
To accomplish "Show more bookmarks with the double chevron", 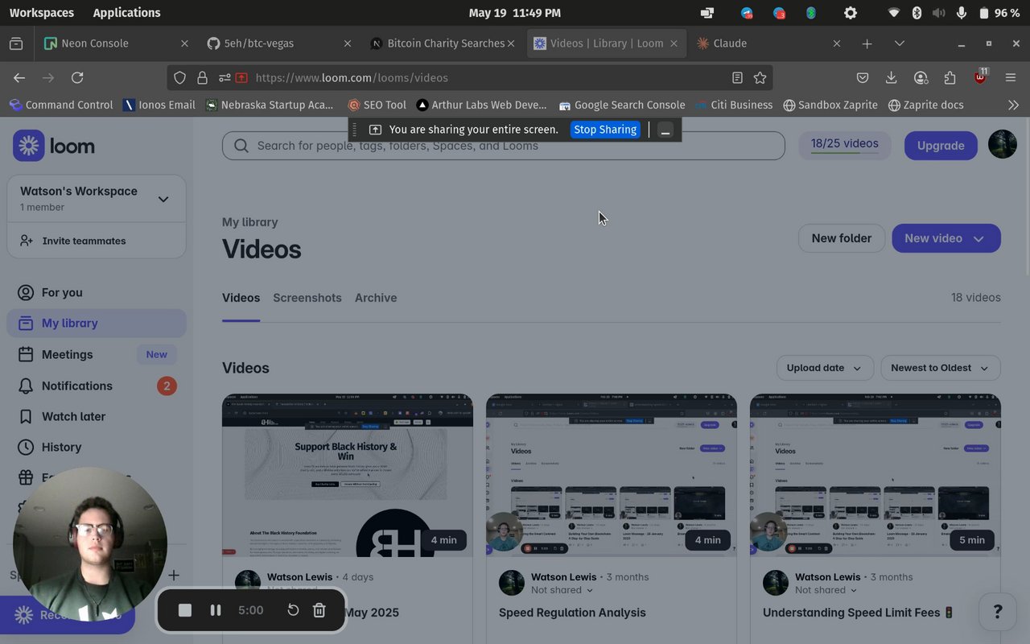I will (1013, 105).
